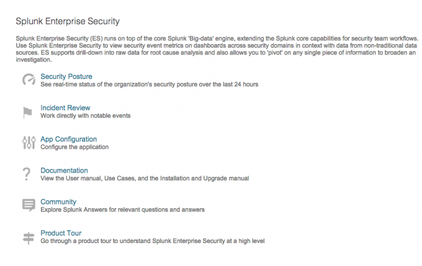Click the Security Posture gauge icon
This screenshot has height=266, width=422.
(x=29, y=80)
